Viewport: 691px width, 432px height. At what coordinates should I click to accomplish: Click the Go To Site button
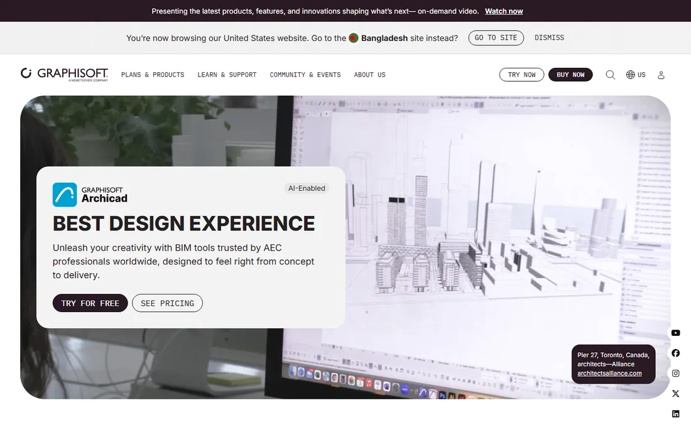496,38
